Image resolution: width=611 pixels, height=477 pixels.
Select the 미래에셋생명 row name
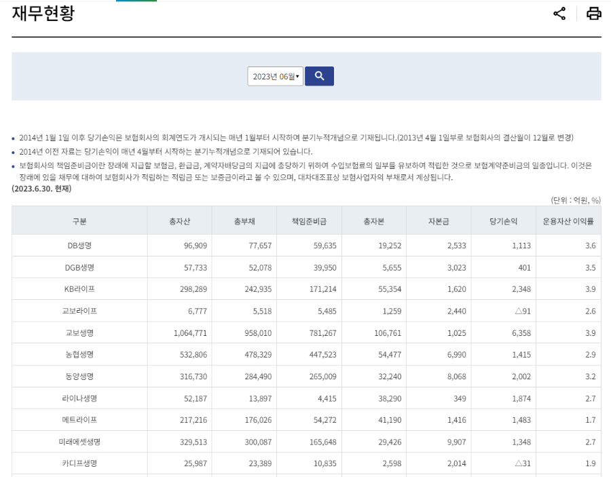tap(79, 442)
